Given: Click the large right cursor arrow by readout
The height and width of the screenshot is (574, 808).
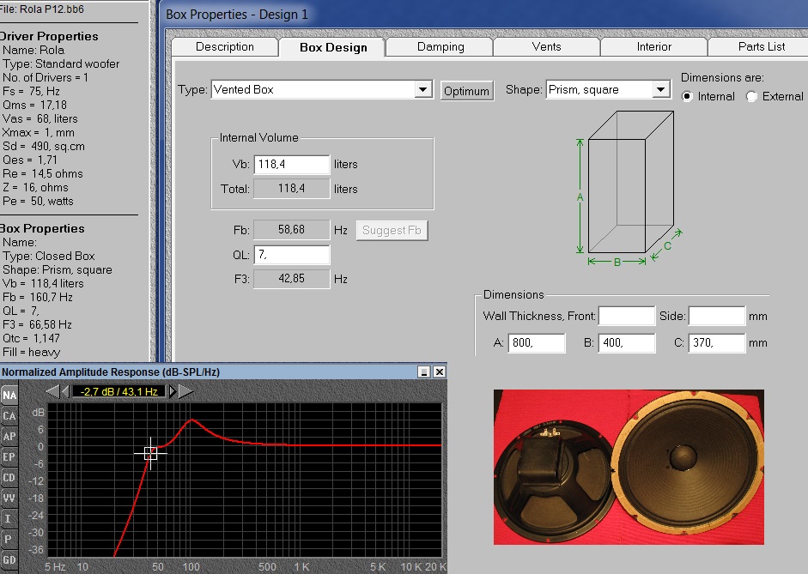Looking at the screenshot, I should coord(186,391).
